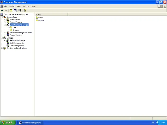167x125 pixels.
Task: Click the Shared Folders tree icon
Action: click(x=8, y=22)
